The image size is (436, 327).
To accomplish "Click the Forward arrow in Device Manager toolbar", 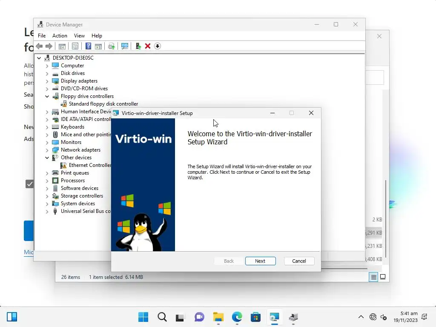I will coord(49,46).
